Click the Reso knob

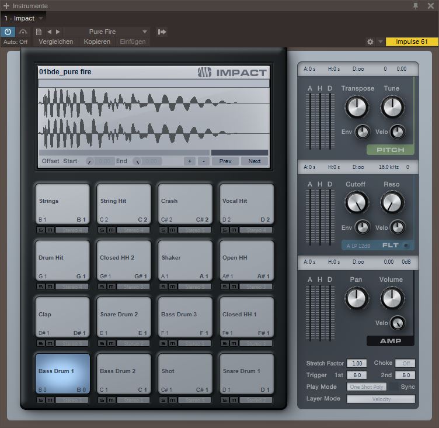(392, 203)
